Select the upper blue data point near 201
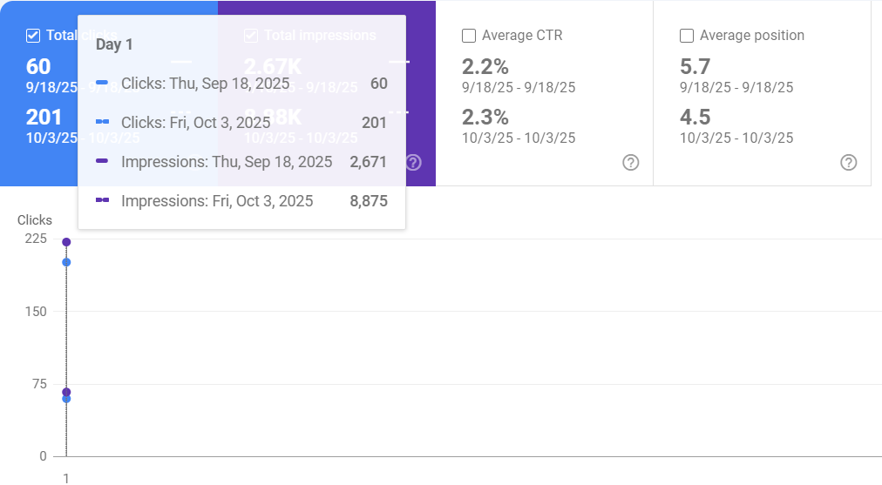 pyautogui.click(x=66, y=262)
